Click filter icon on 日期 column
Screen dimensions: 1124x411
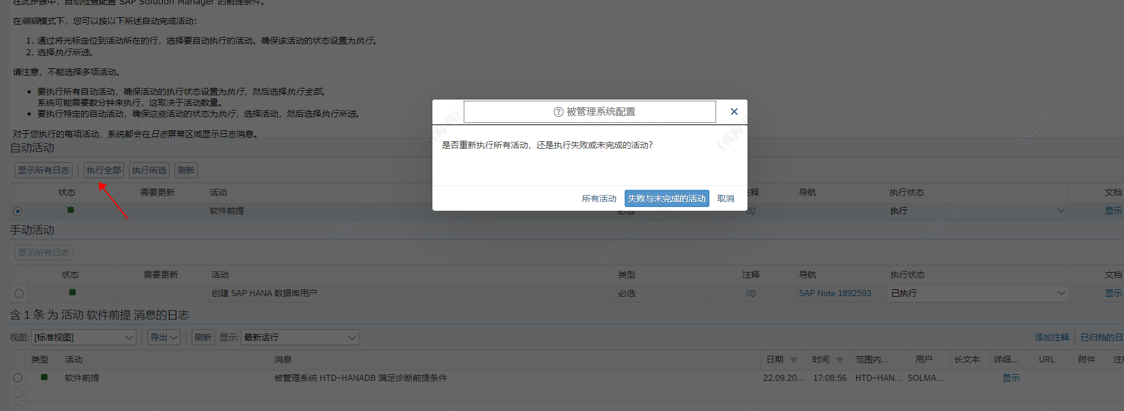coord(794,360)
